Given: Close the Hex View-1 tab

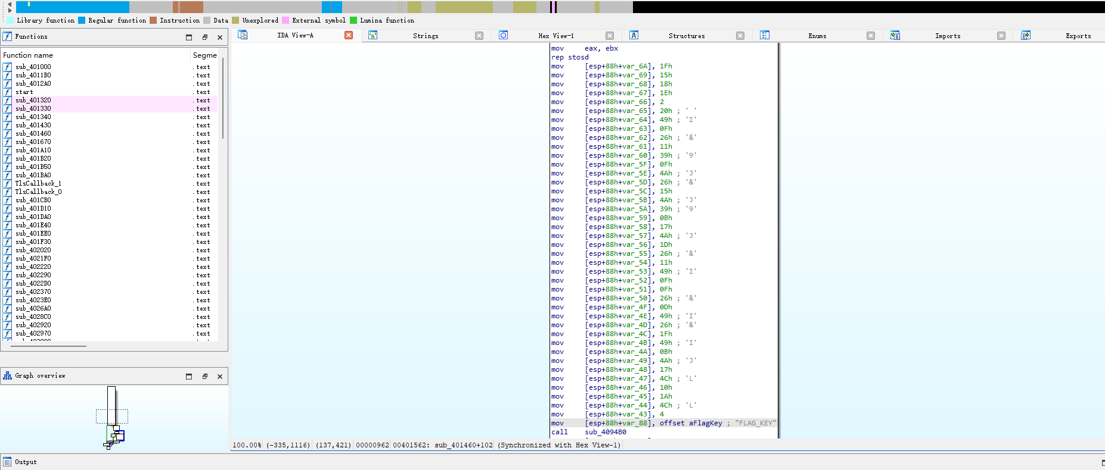Looking at the screenshot, I should pos(610,36).
